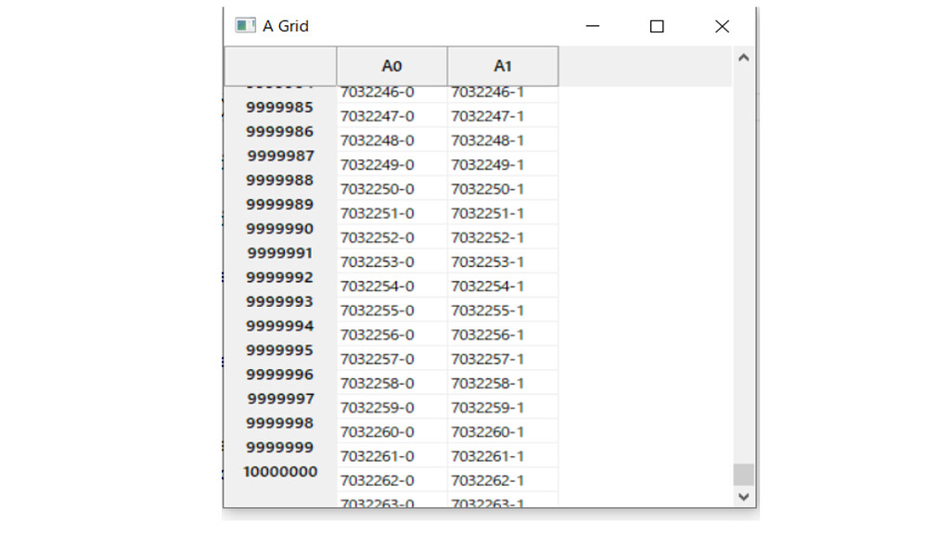Close the A Grid window
This screenshot has height=534, width=950.
pyautogui.click(x=722, y=26)
